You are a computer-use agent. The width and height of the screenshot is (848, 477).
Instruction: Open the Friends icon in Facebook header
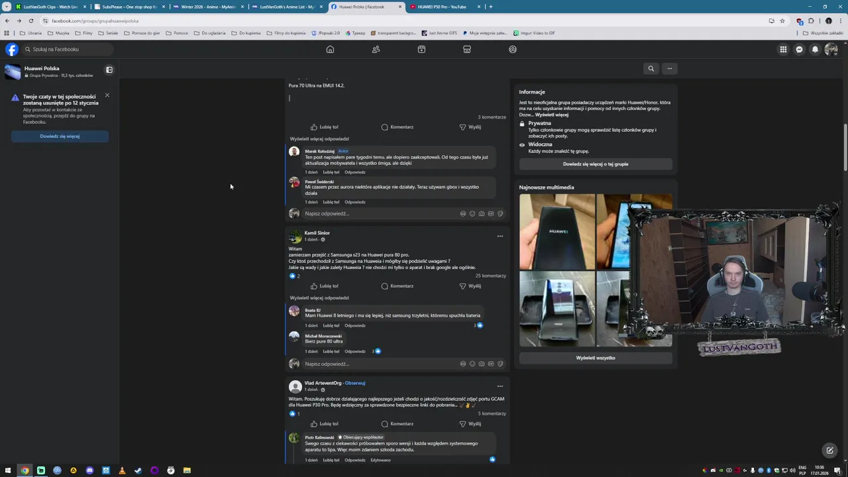376,49
